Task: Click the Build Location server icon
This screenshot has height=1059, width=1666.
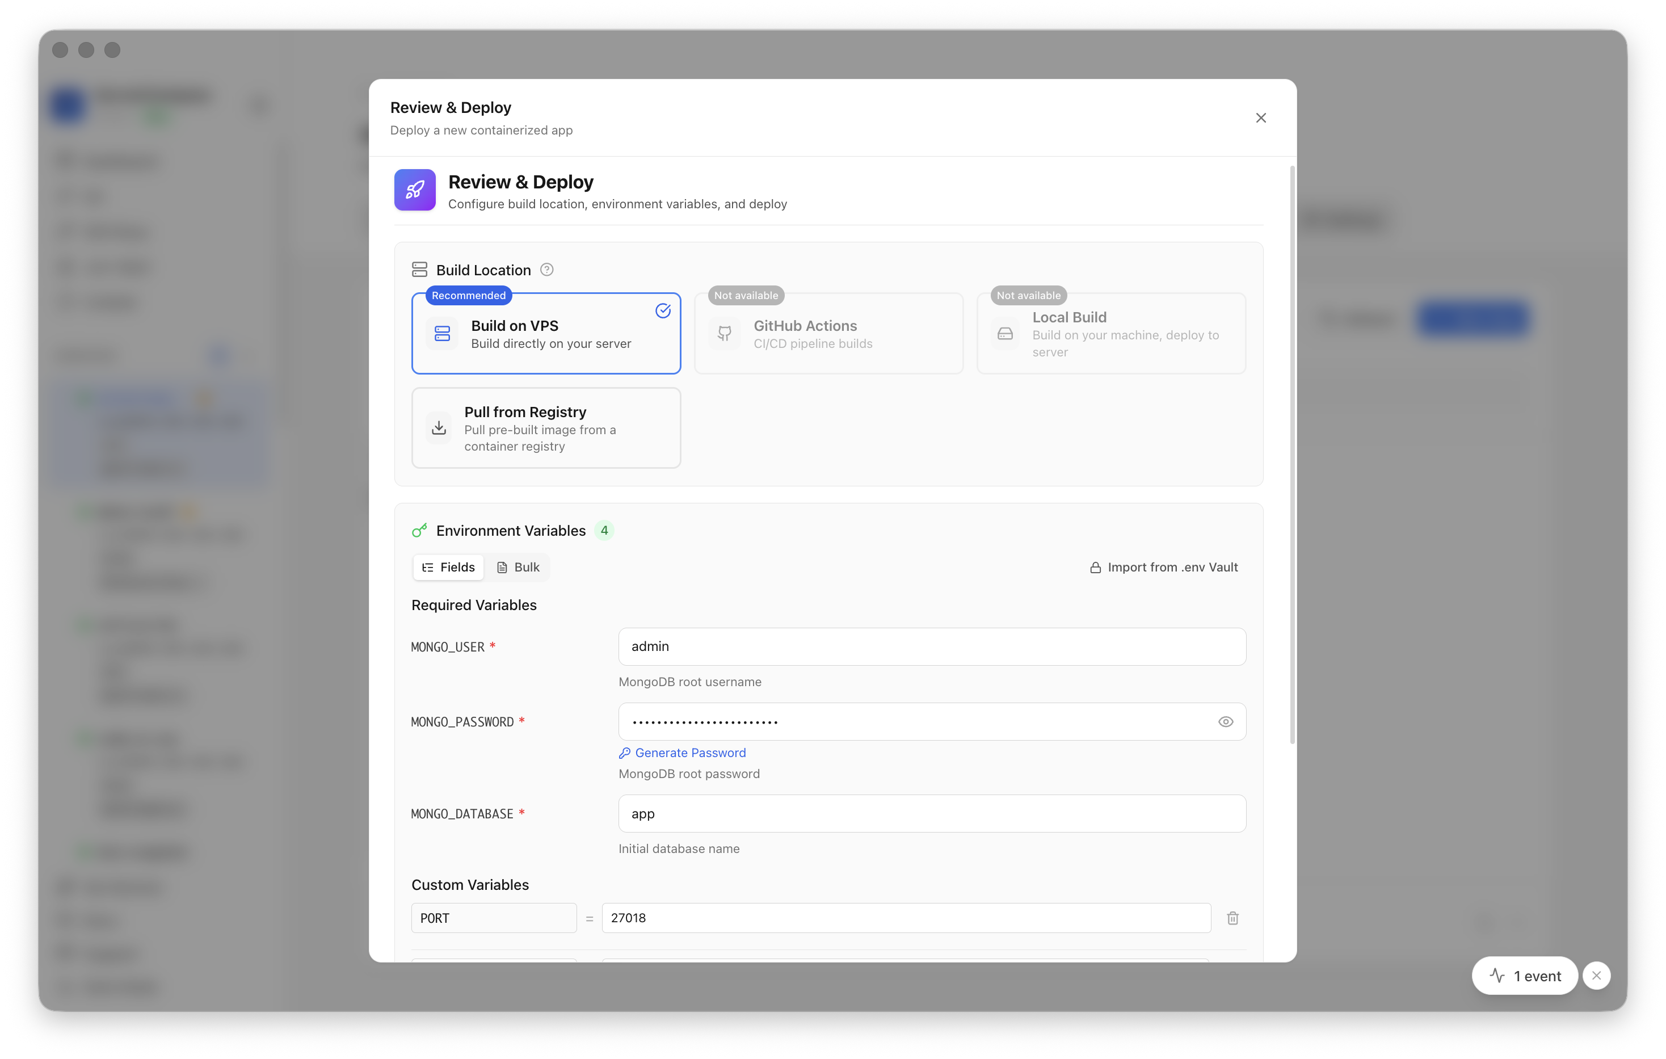Action: 419,269
